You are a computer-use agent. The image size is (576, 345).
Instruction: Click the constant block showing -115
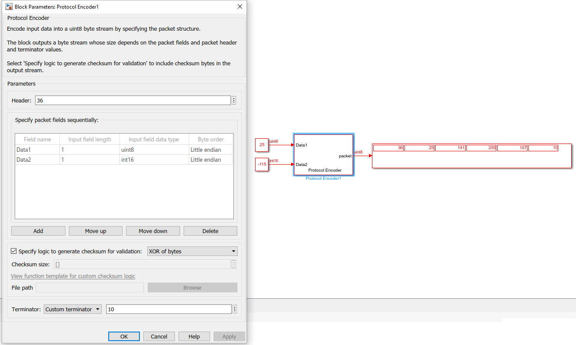click(262, 164)
